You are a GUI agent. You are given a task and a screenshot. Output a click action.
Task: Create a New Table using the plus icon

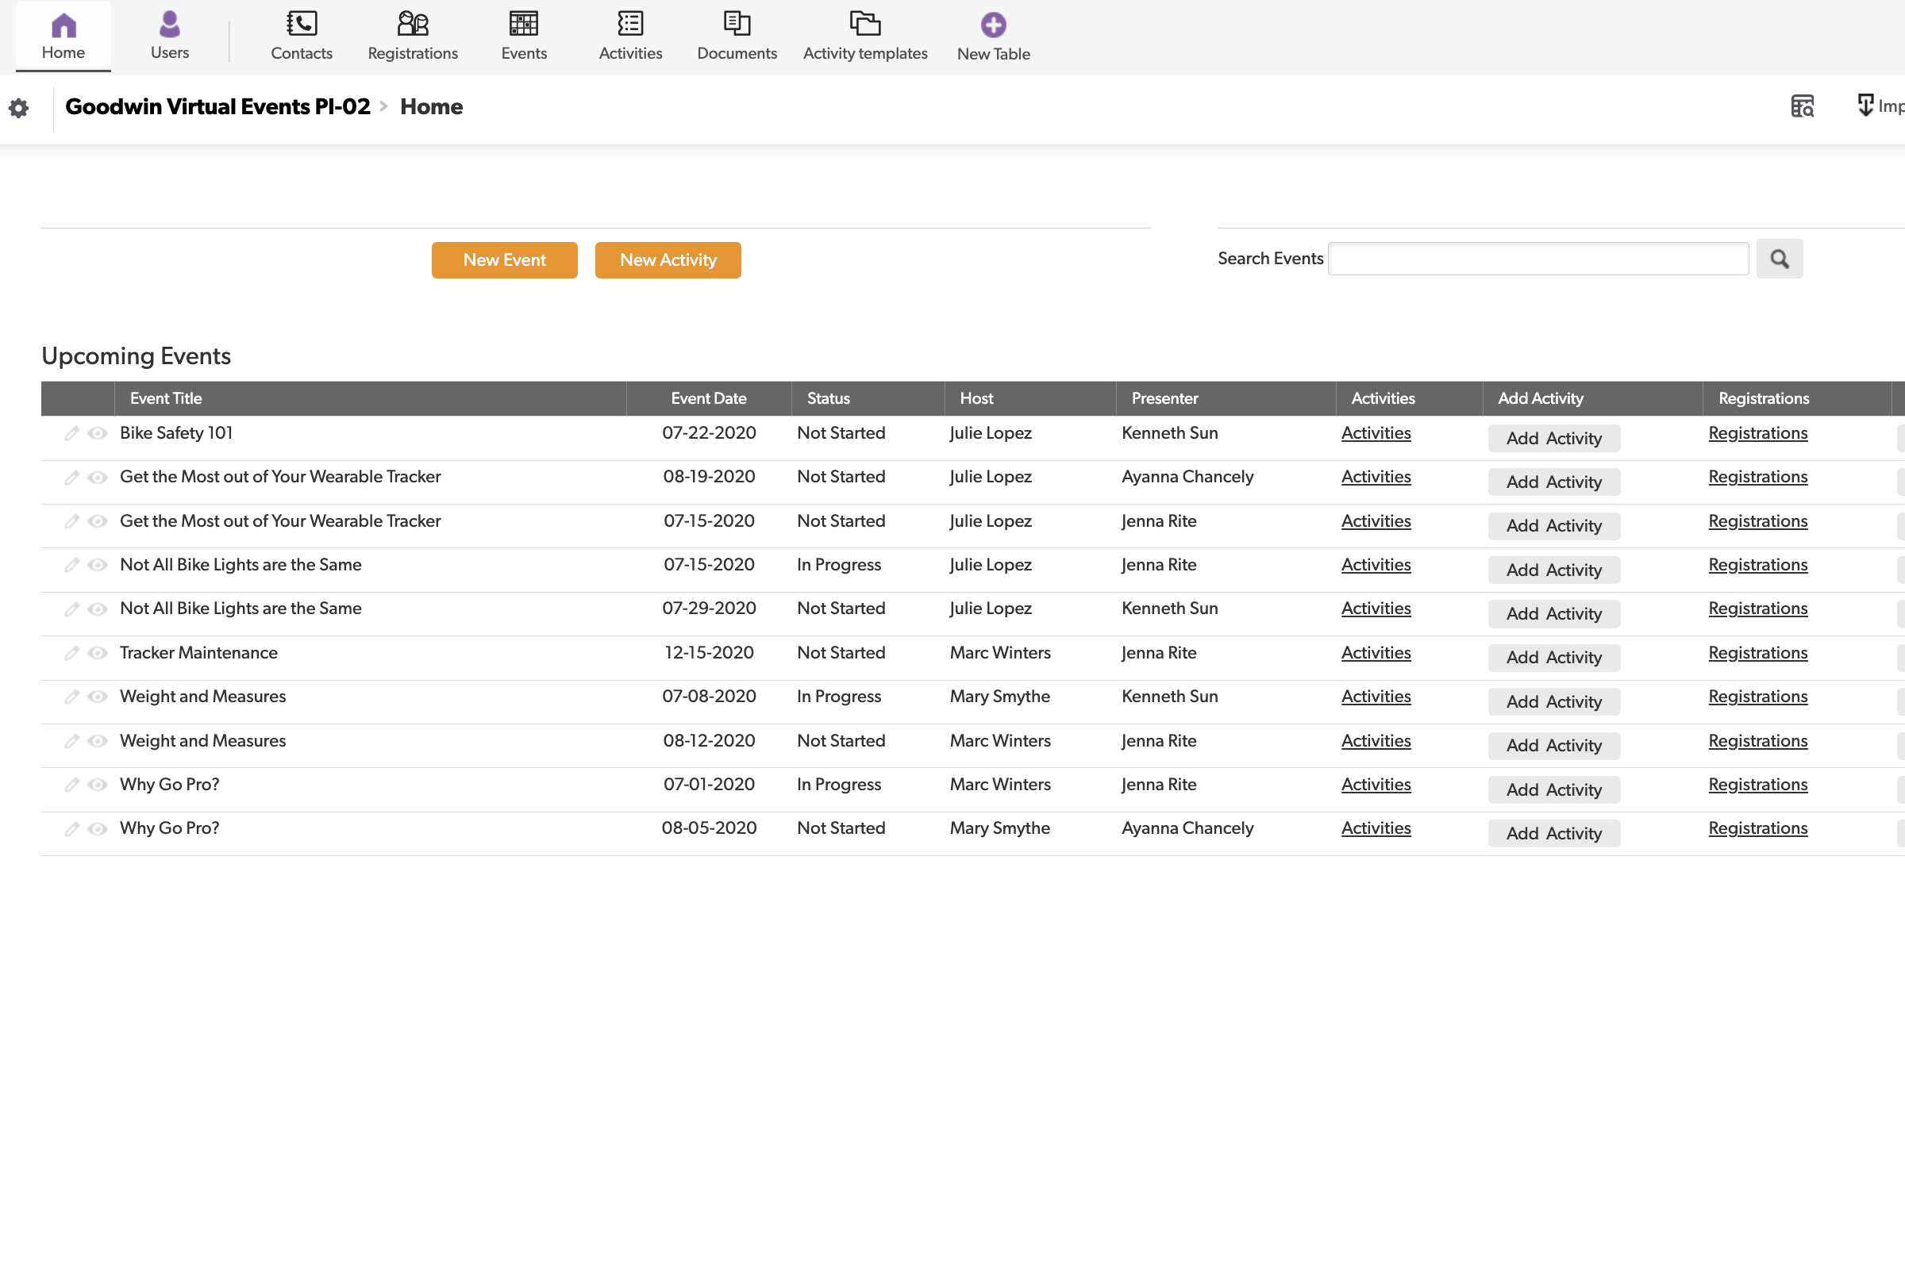(x=993, y=25)
